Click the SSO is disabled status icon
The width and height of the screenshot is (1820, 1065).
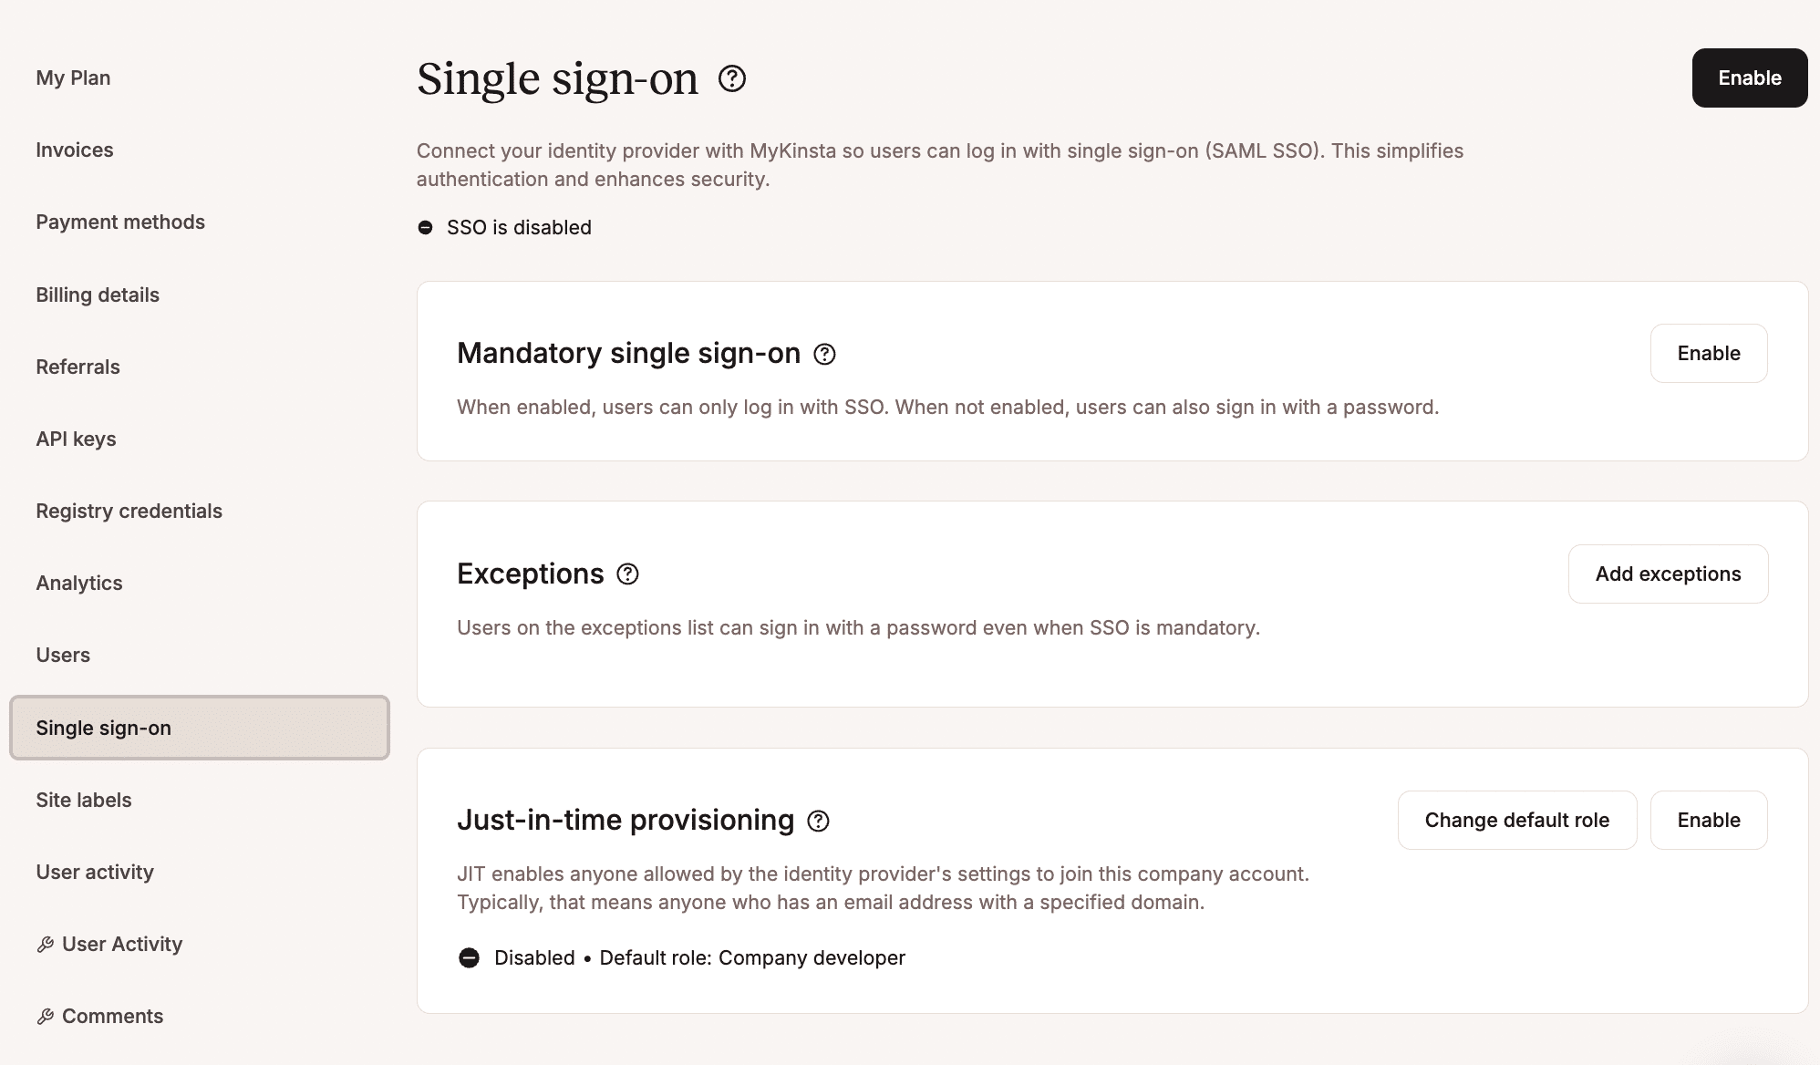point(425,227)
